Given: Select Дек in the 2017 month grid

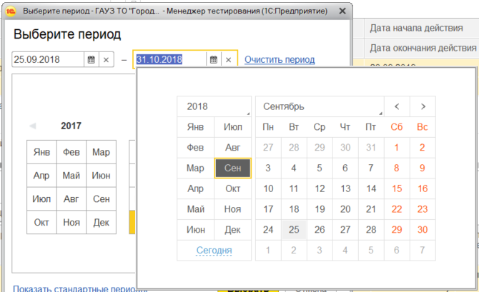Looking at the screenshot, I should 101,222.
